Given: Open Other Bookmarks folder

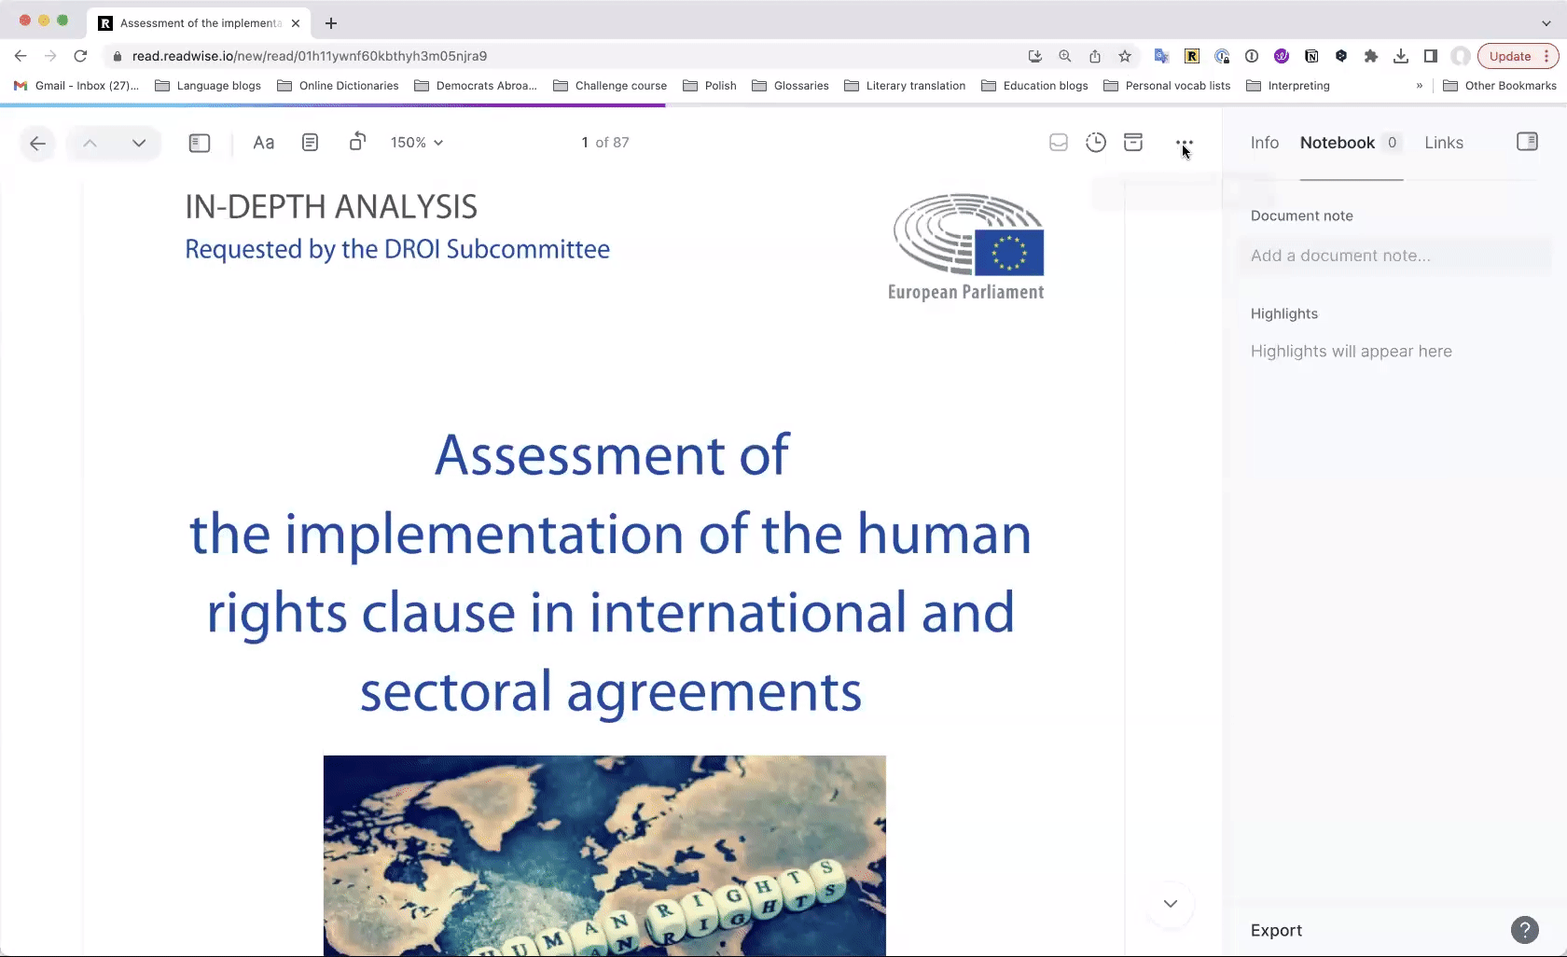Looking at the screenshot, I should [1500, 86].
